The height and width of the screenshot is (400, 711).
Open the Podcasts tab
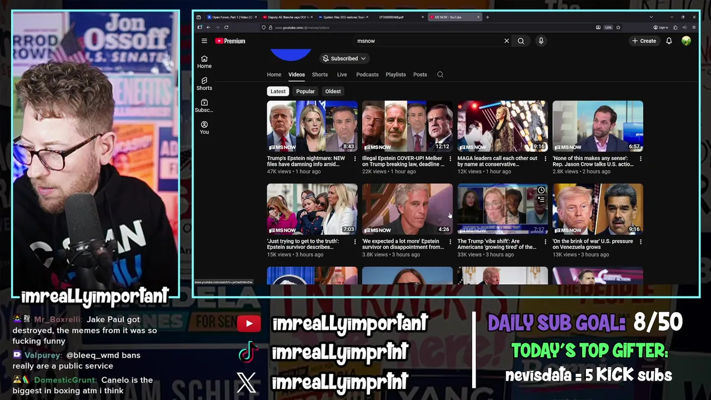(367, 74)
